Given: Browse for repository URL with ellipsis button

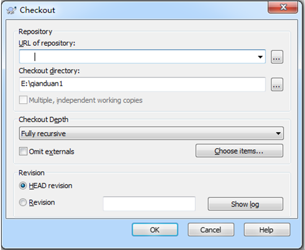Looking at the screenshot, I should click(x=277, y=57).
